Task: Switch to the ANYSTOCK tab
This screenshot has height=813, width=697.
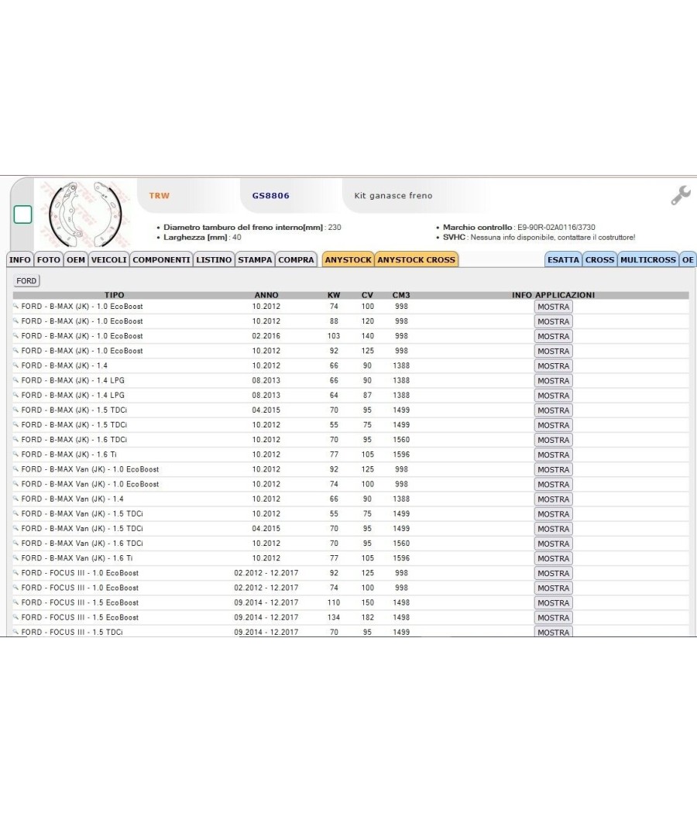Action: pyautogui.click(x=348, y=259)
